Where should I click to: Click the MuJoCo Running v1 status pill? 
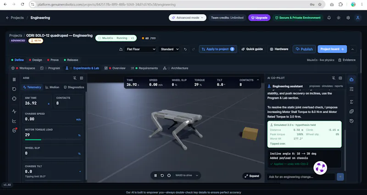coord(116,38)
